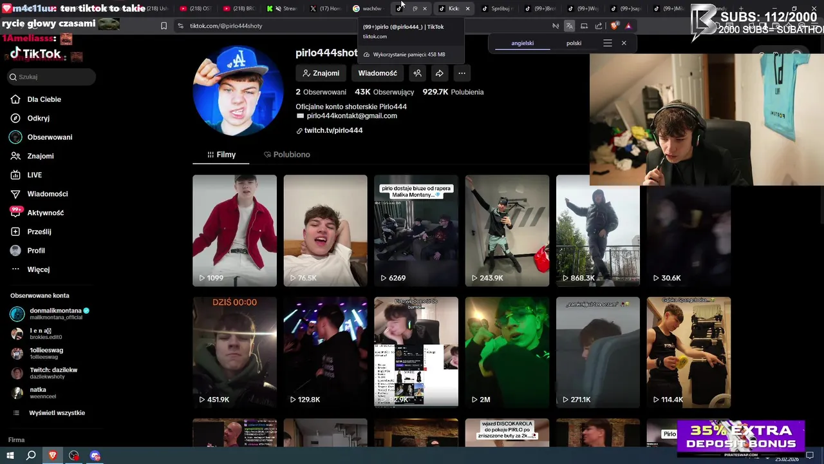The width and height of the screenshot is (824, 464).
Task: Select angielski in translate popup
Action: pos(522,43)
